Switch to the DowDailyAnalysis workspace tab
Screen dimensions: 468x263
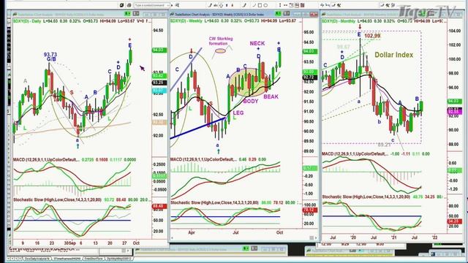click(37, 259)
